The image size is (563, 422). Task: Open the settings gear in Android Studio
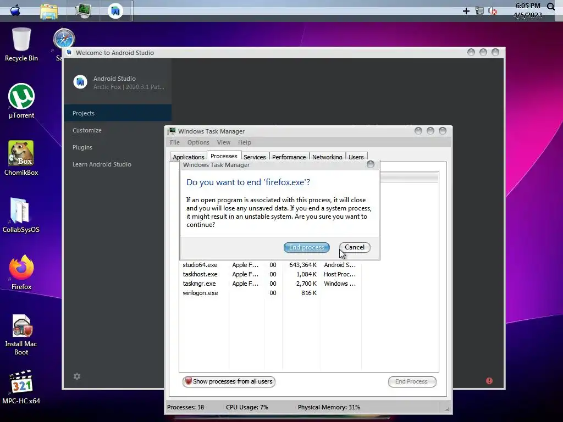point(77,376)
